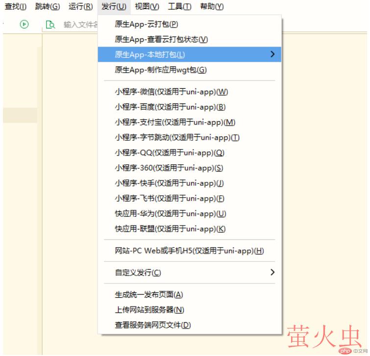Open the 查找(I) menu
The width and height of the screenshot is (370, 356).
click(x=16, y=6)
